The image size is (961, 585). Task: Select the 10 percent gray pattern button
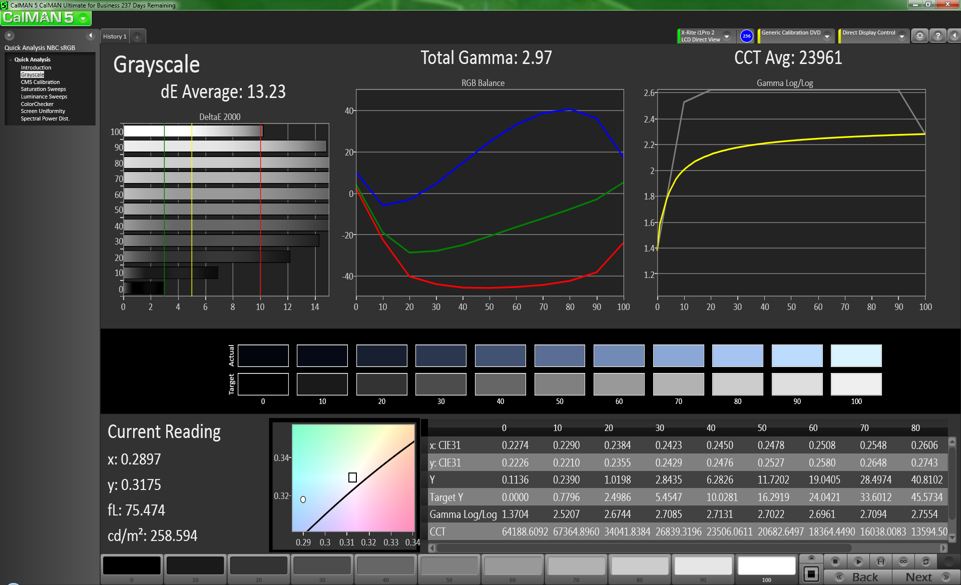(195, 569)
